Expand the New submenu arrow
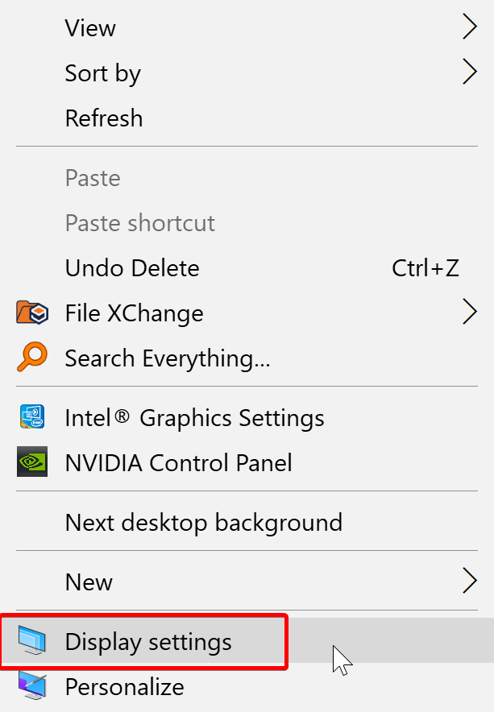 [x=469, y=582]
